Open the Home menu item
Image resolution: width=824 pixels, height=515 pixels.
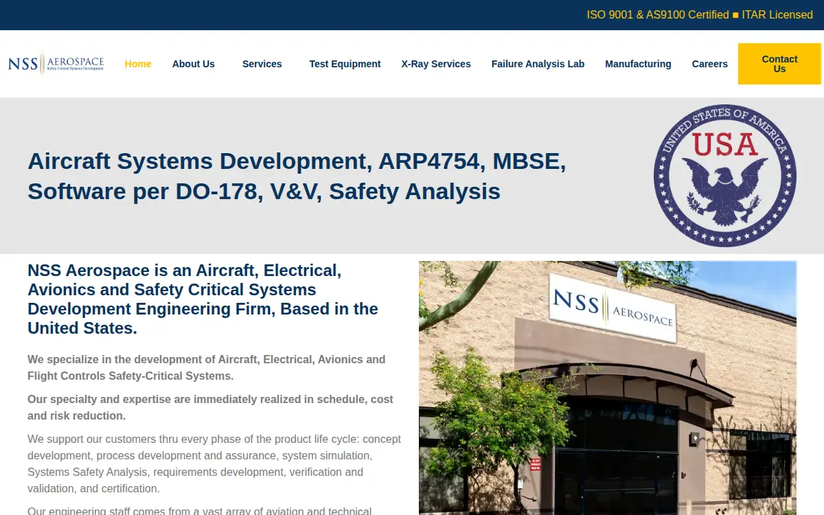[138, 64]
